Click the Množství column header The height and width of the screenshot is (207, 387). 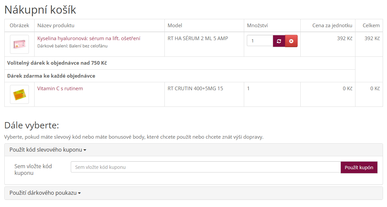click(257, 26)
